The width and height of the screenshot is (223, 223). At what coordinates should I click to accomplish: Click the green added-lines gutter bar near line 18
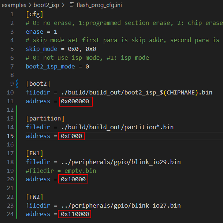pos(17,162)
